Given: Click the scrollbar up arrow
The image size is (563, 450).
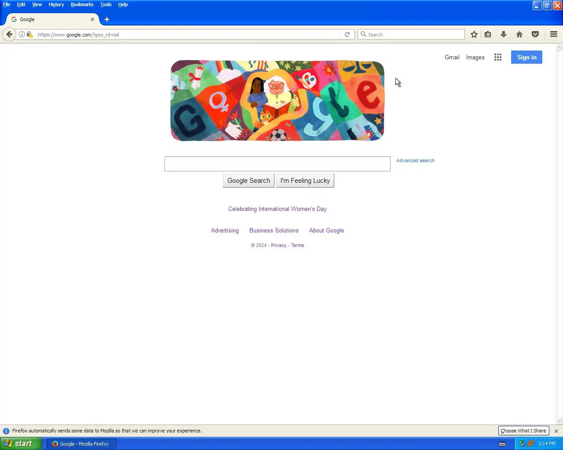Looking at the screenshot, I should click(559, 47).
